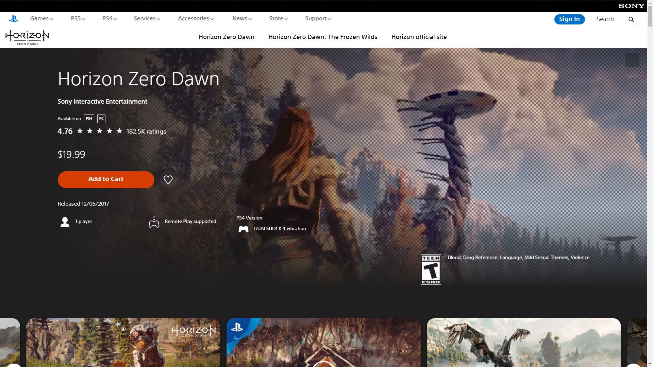Click the Sign In button
The height and width of the screenshot is (367, 653).
pos(569,19)
